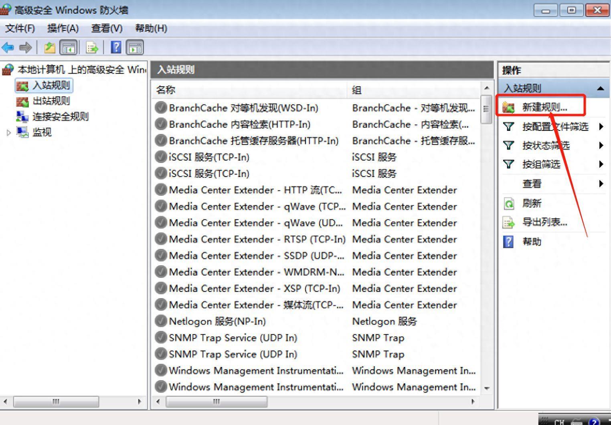The width and height of the screenshot is (611, 425).
Task: Click 查看 action entry
Action: pos(532,184)
